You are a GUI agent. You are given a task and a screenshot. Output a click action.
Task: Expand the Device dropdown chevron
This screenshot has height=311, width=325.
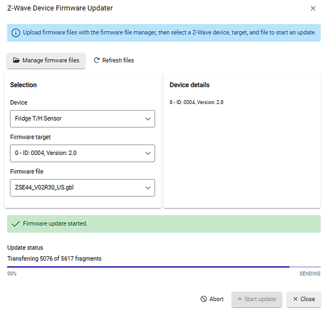coord(148,119)
